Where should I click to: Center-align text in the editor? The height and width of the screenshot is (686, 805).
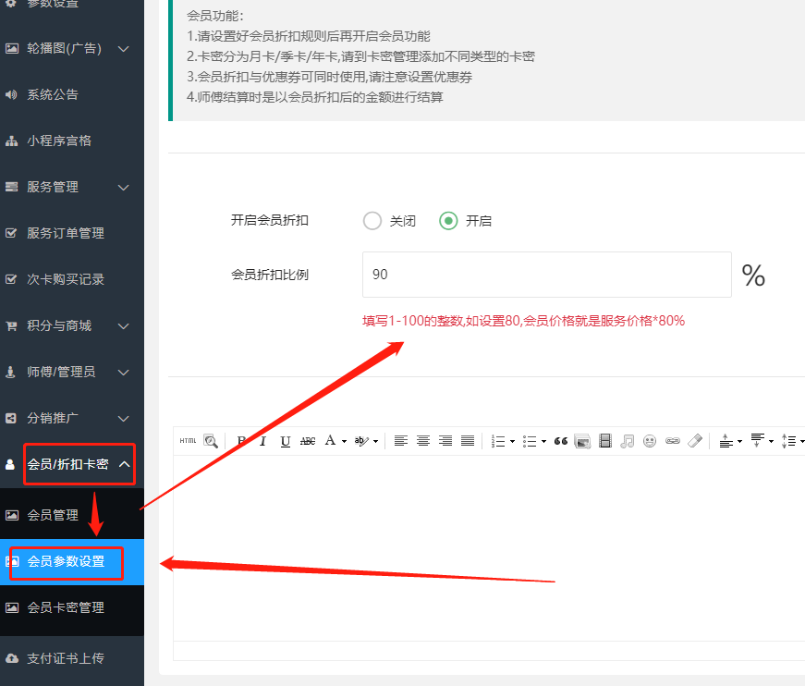(423, 441)
